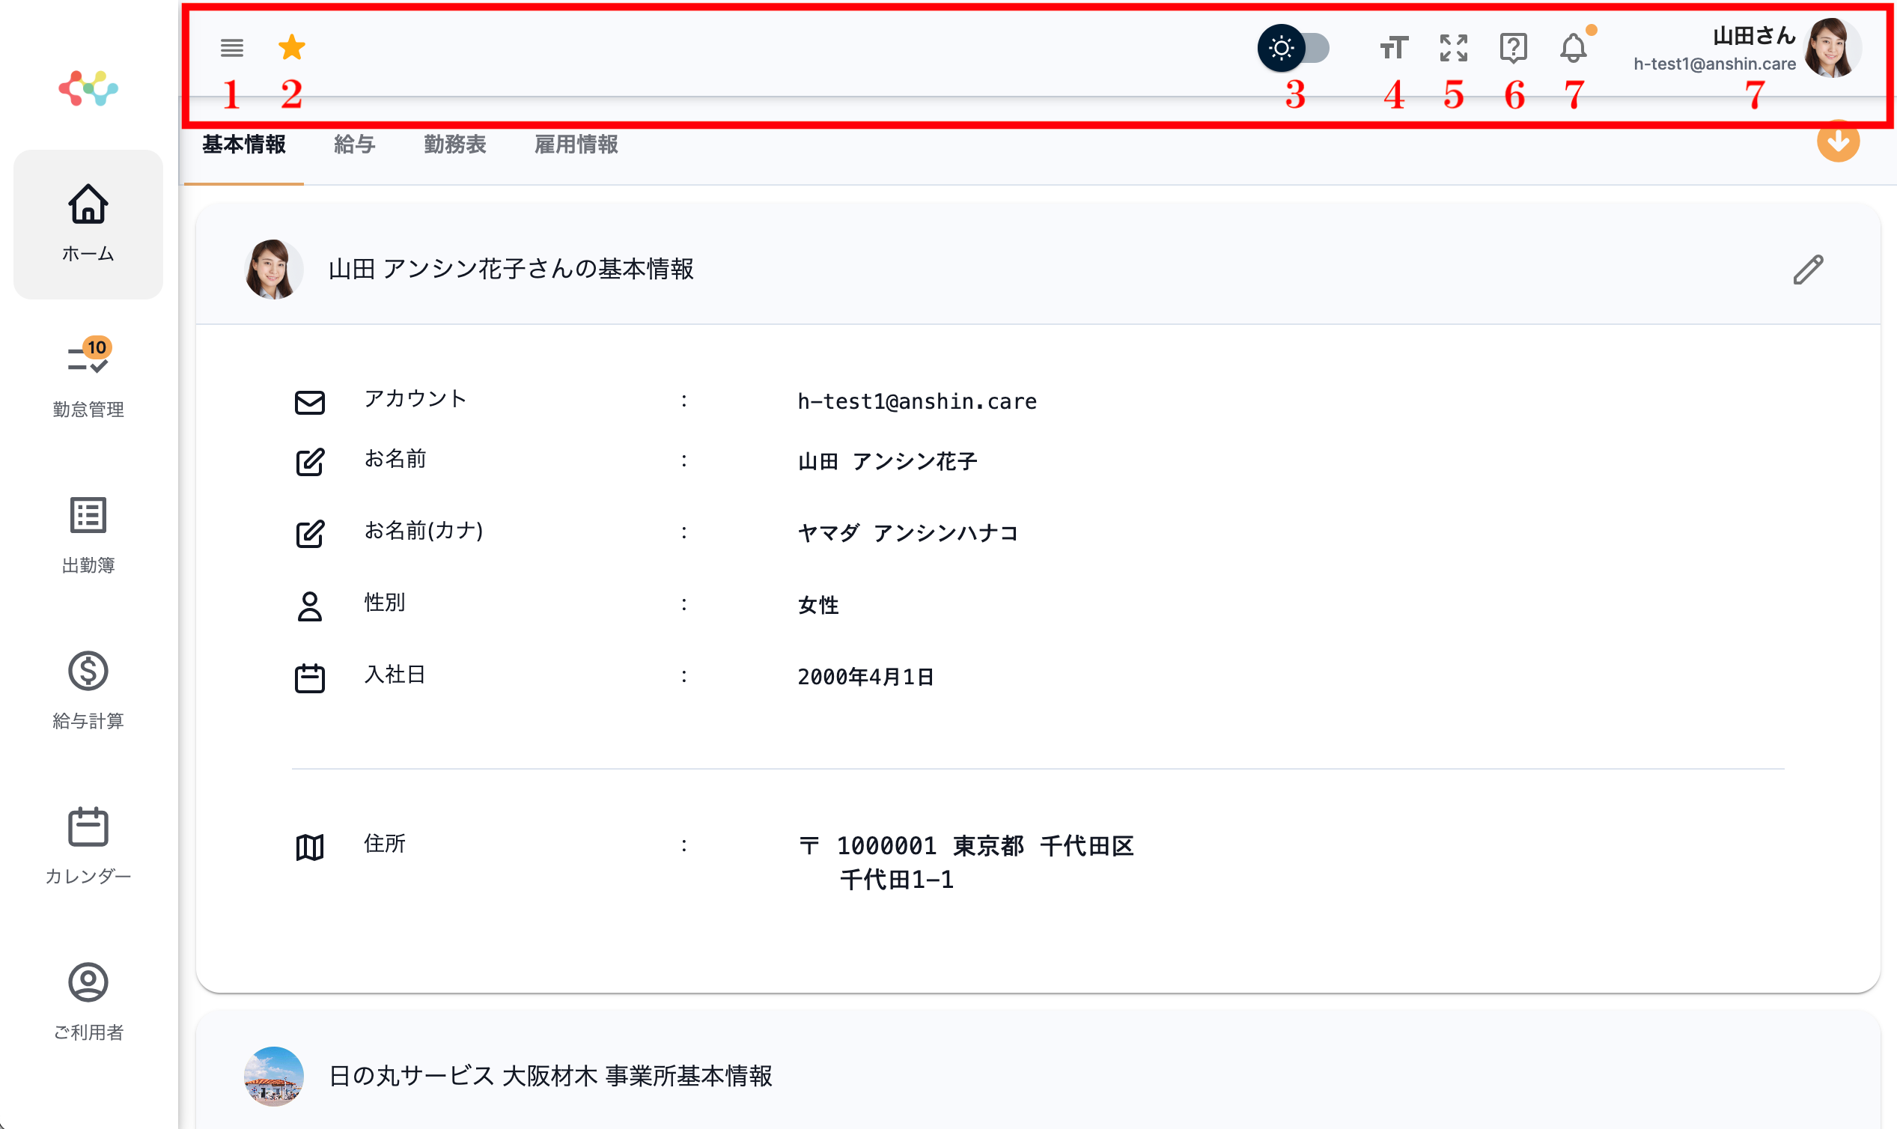Viewport: 1897px width, 1129px height.
Task: Enter fullscreen with the expand icon
Action: click(x=1453, y=48)
